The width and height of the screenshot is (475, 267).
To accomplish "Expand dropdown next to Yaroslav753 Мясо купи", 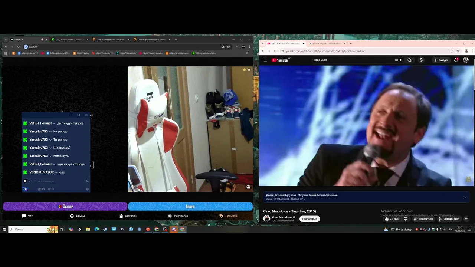I will click(x=50, y=156).
